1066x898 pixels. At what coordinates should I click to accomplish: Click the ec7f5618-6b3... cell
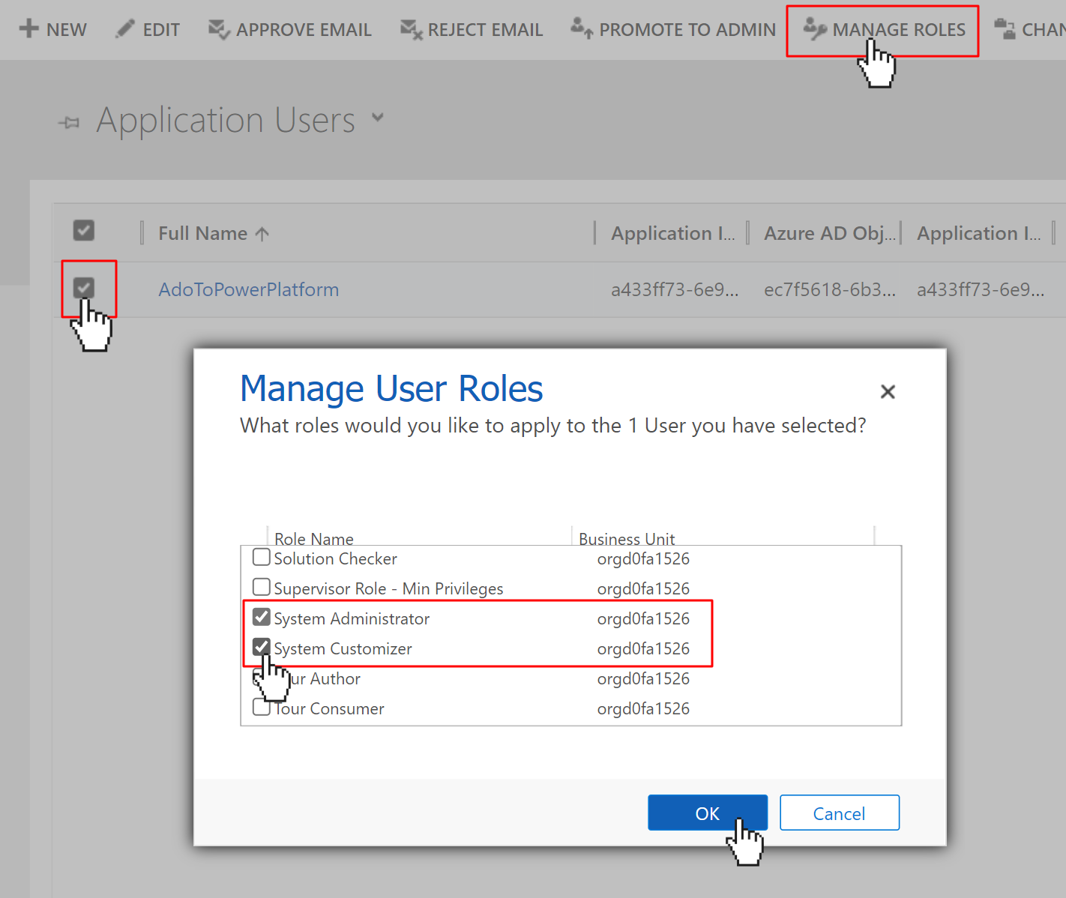830,289
